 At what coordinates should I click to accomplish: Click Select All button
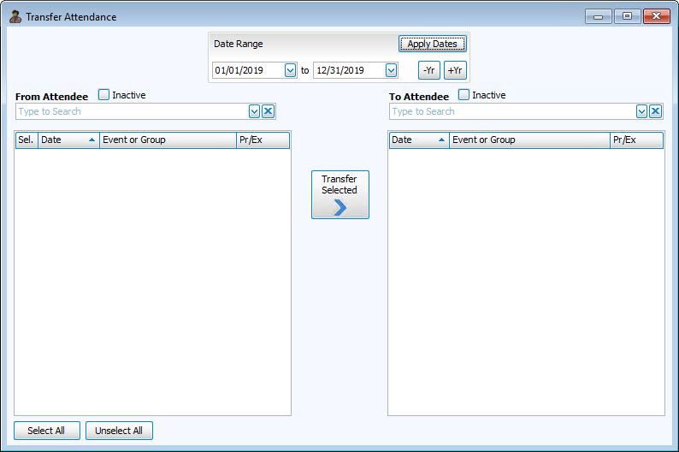click(x=46, y=431)
